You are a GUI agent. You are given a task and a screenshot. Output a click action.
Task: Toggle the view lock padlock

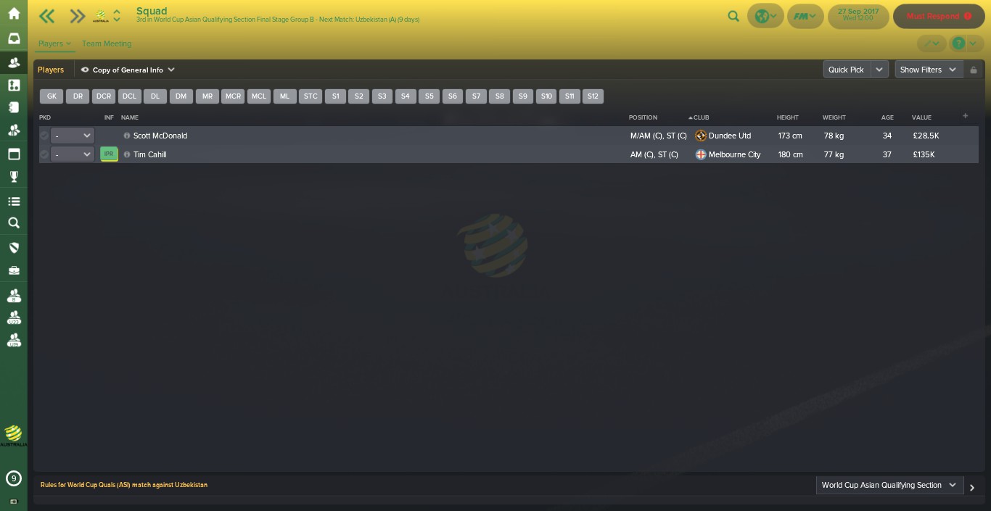coord(974,70)
